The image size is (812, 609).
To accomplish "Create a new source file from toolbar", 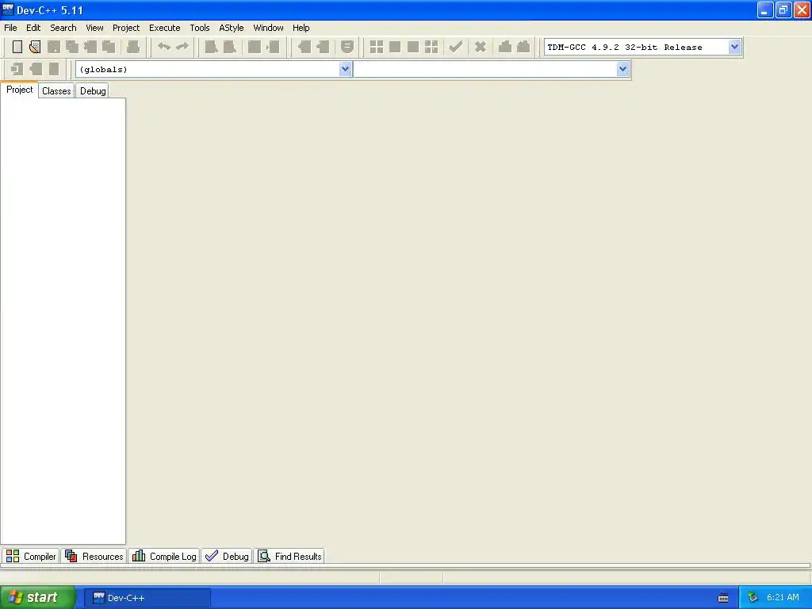I will click(17, 47).
